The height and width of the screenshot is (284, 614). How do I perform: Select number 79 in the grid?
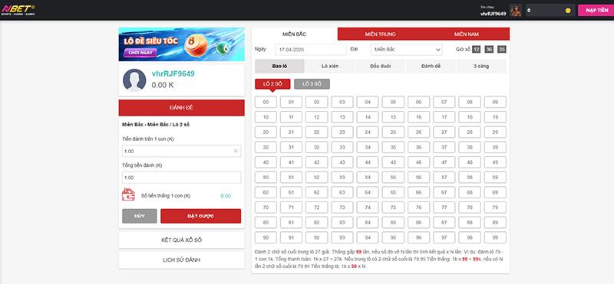coord(495,207)
